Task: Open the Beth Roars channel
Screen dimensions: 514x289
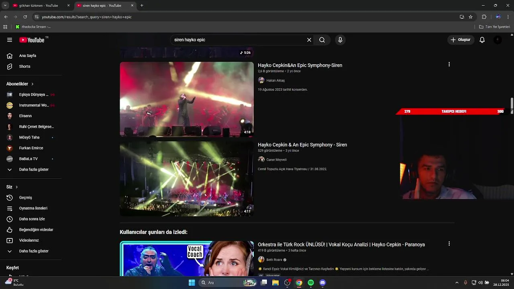Action: (274, 260)
